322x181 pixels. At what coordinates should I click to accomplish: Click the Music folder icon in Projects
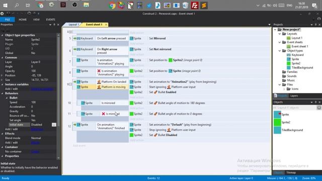[284, 80]
